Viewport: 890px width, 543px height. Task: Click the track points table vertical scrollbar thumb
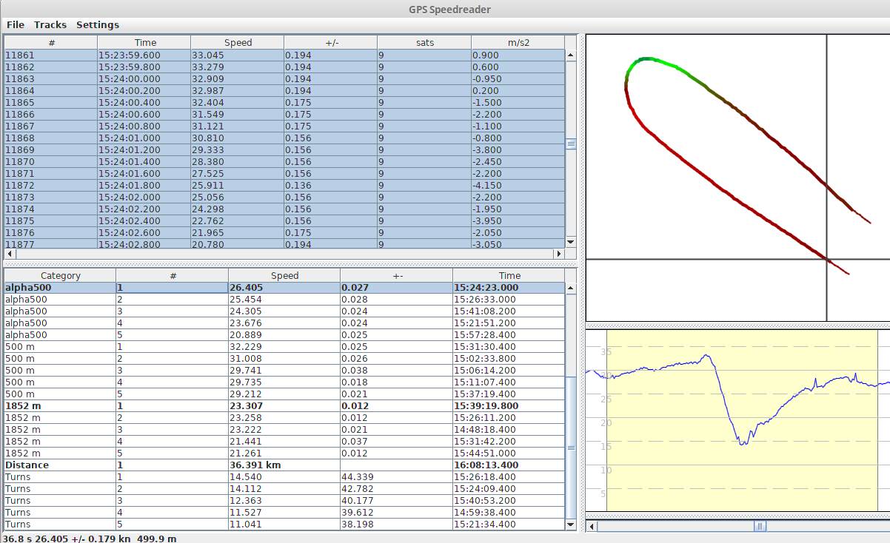[x=570, y=144]
